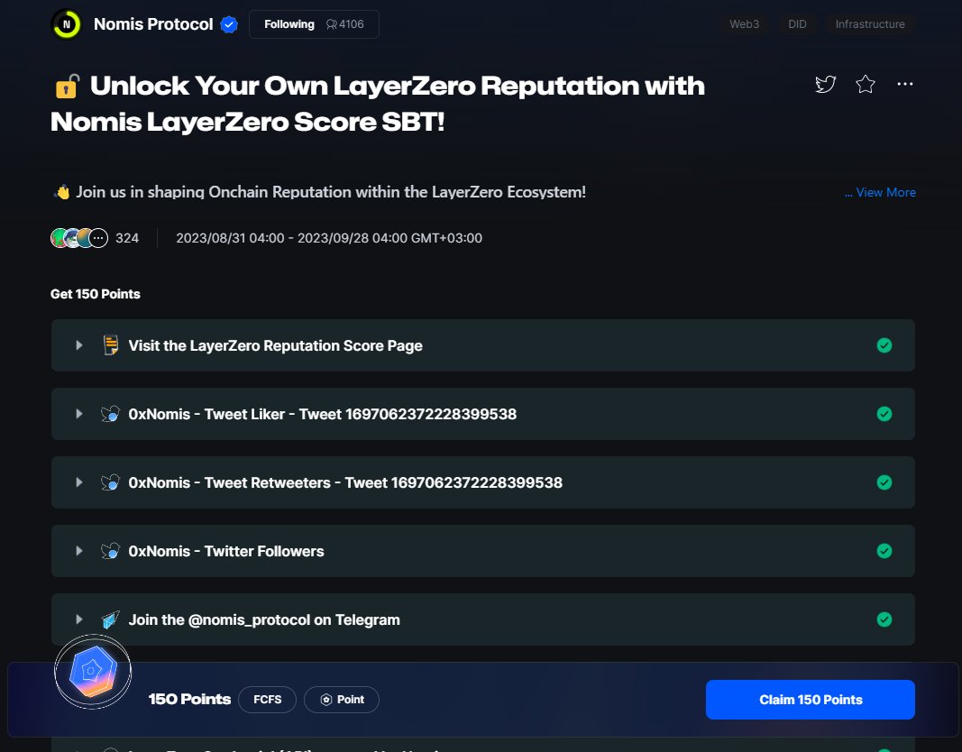Click green checkmark on Tweet Liker task
962x752 pixels.
point(884,414)
